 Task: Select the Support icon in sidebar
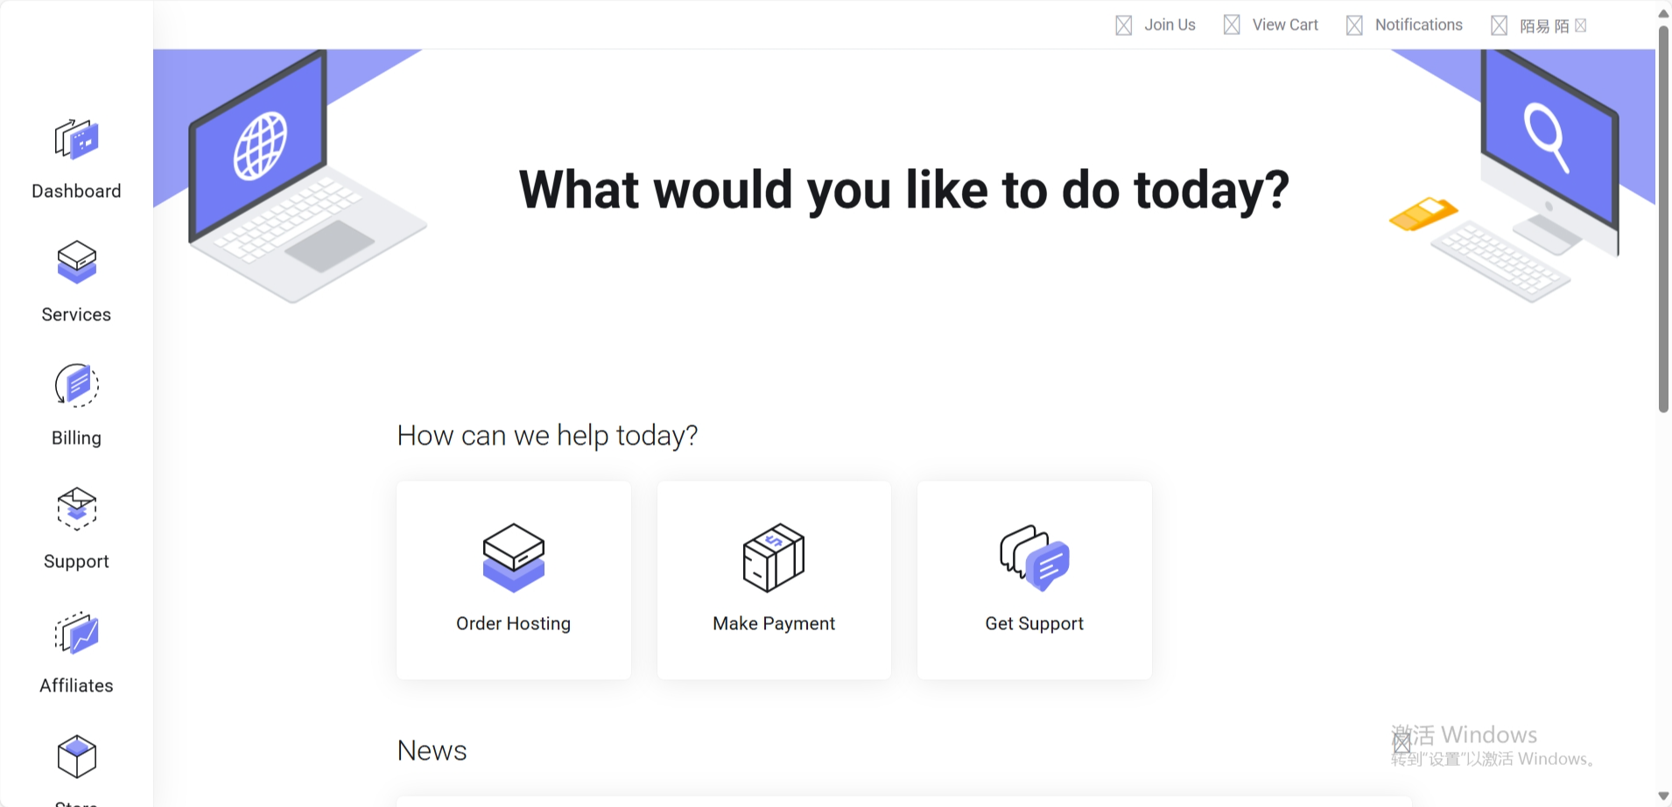coord(76,509)
